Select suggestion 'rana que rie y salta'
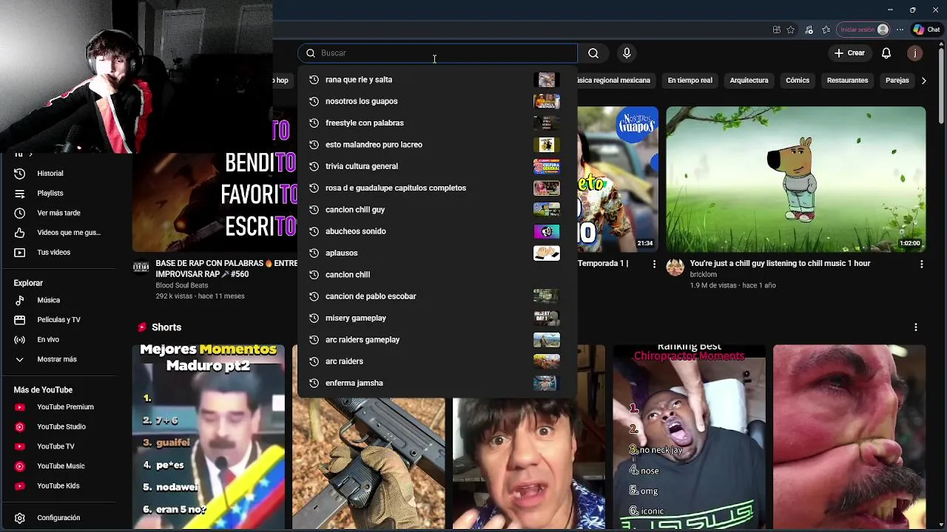 tap(437, 80)
